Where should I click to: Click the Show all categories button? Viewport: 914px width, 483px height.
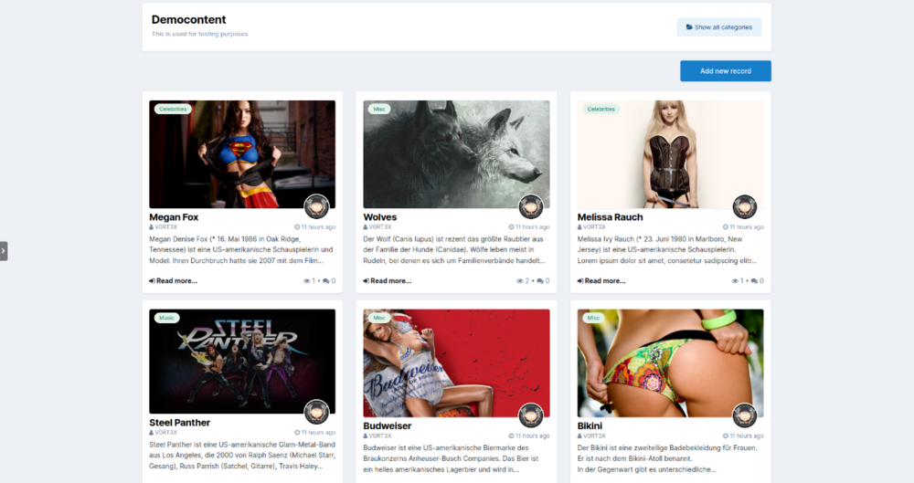(718, 27)
